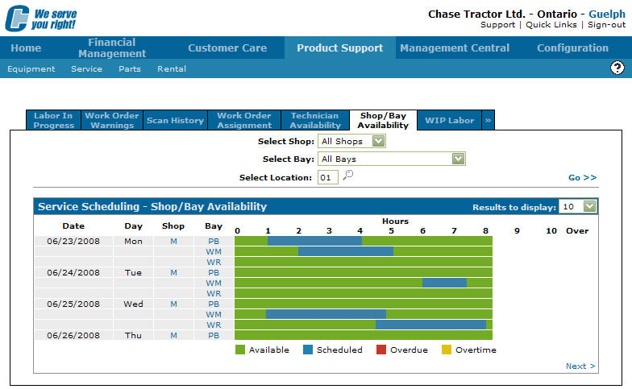Open the WIP Labor tab
The image size is (632, 389).
(x=449, y=121)
